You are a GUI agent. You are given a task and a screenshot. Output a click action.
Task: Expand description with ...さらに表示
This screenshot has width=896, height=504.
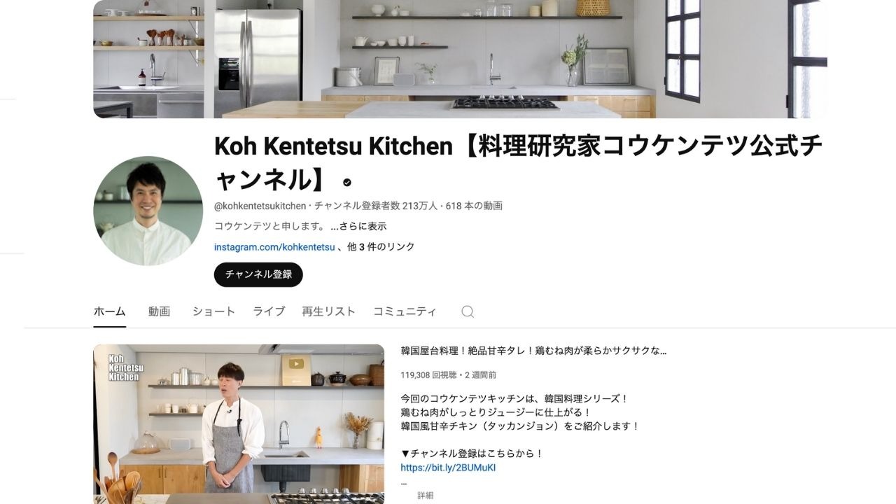(x=358, y=226)
